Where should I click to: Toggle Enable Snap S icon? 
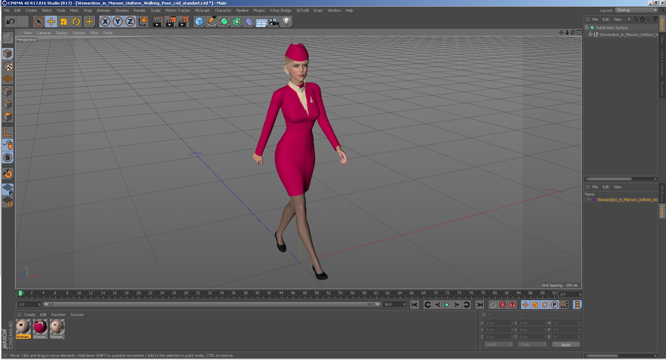point(8,157)
